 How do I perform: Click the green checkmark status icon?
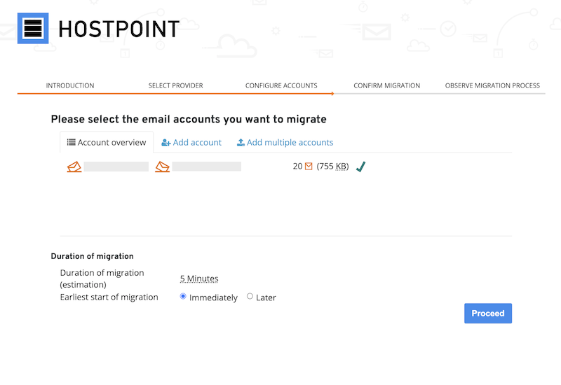pos(361,167)
